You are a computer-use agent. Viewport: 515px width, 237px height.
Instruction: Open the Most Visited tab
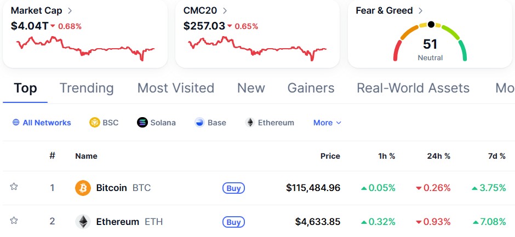(176, 88)
